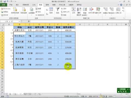Import data with the 自网站 button
This screenshot has width=131, height=98.
(x=5, y=12)
